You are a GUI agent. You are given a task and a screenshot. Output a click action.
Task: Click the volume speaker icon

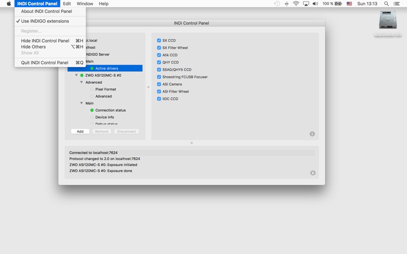tap(315, 4)
